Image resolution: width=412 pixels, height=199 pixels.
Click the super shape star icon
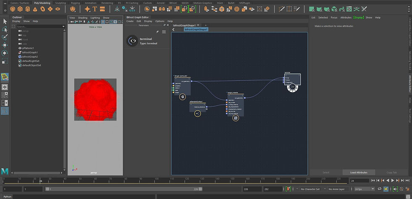87,9
